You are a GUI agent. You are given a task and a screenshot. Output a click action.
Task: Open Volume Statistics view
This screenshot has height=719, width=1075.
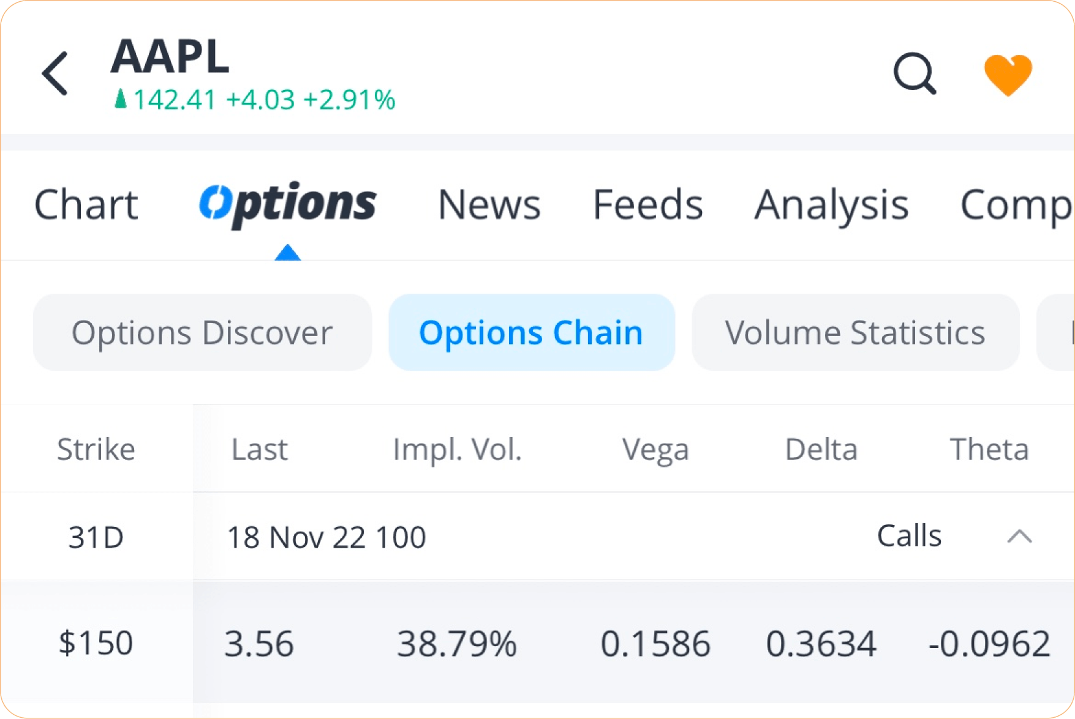856,332
